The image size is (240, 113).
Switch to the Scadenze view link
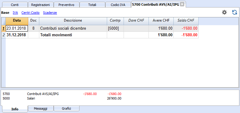[50, 13]
